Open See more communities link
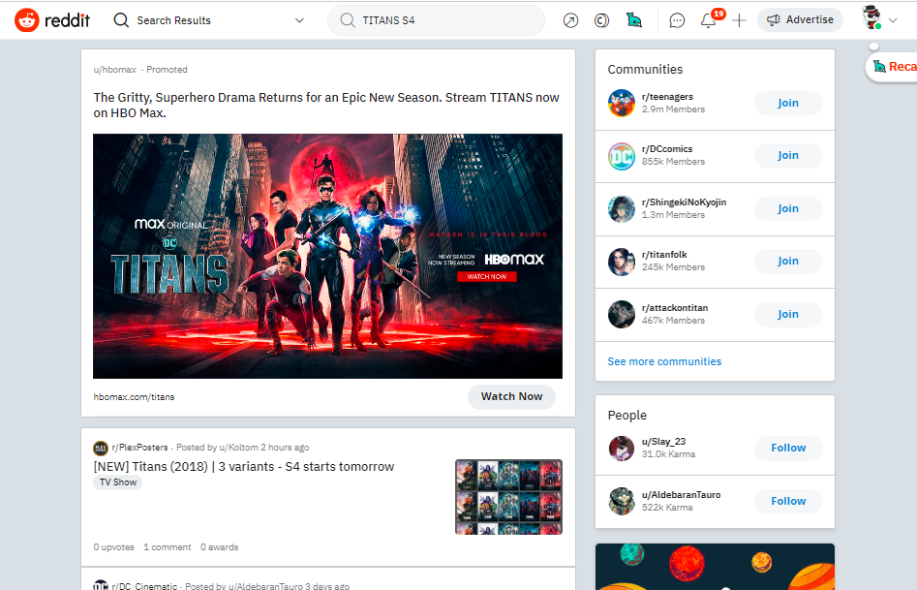This screenshot has width=917, height=590. pyautogui.click(x=664, y=361)
